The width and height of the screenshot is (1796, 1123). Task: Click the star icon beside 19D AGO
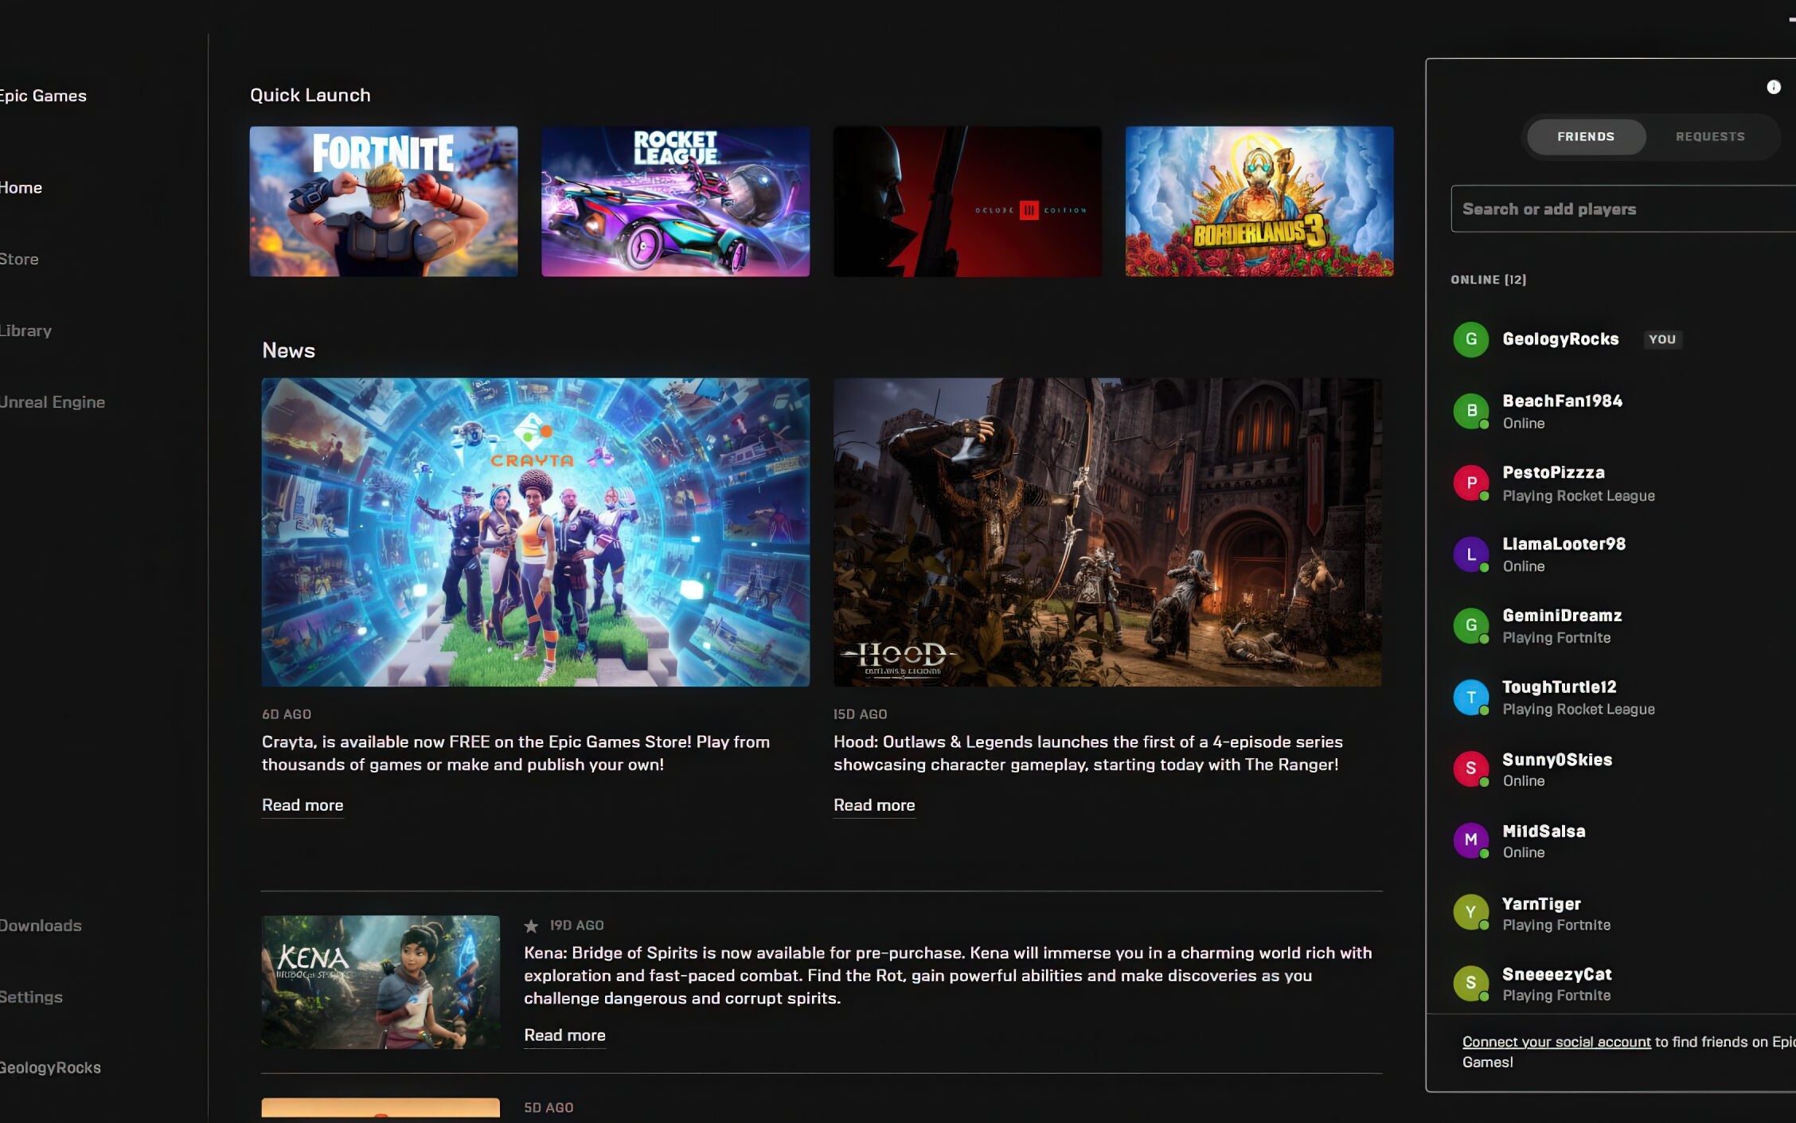(531, 925)
